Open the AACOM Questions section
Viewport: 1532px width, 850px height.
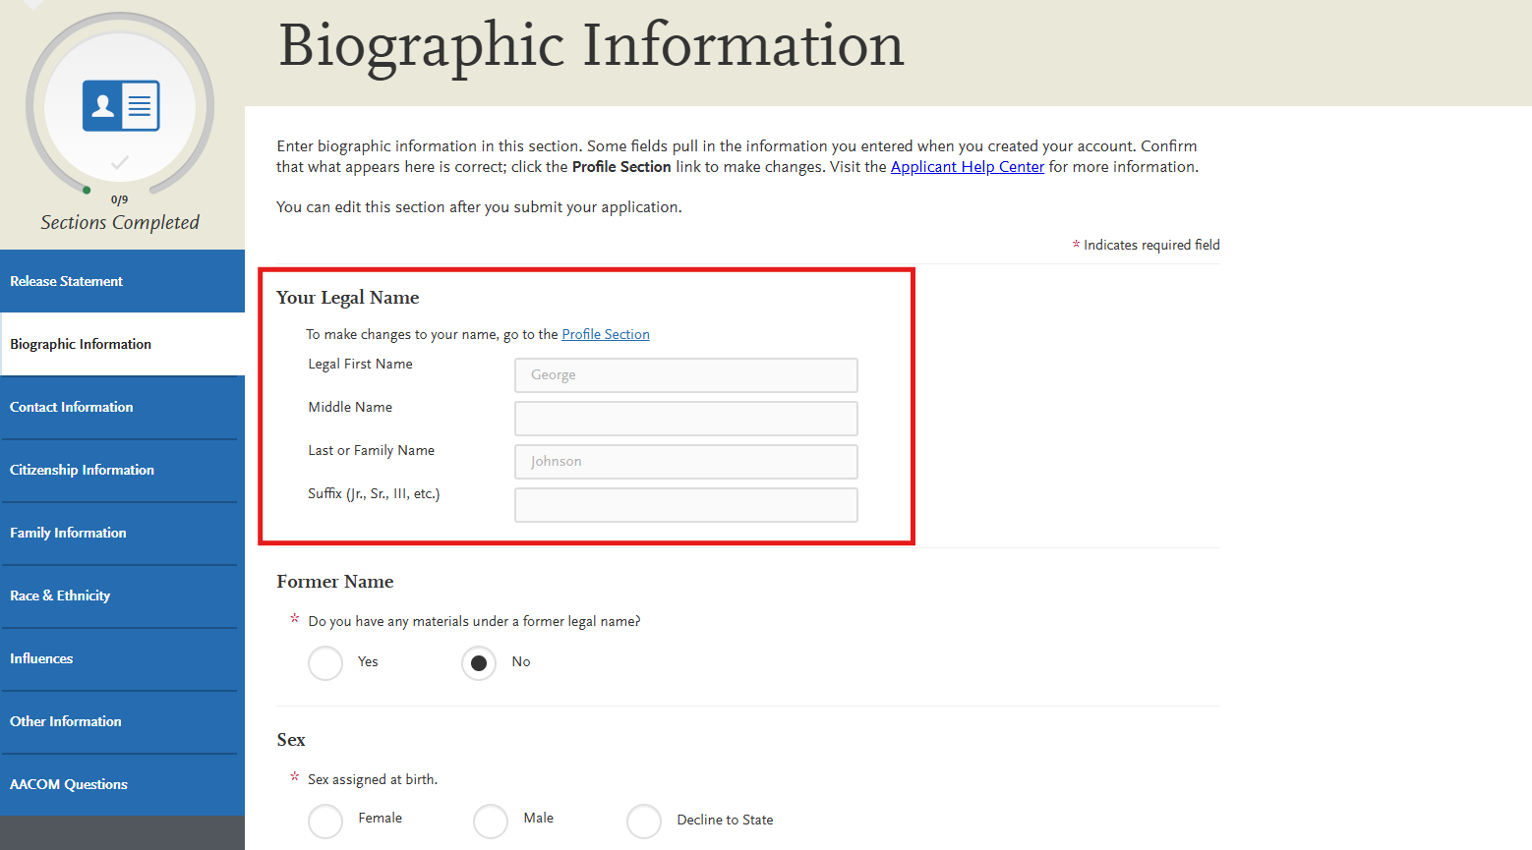tap(68, 784)
